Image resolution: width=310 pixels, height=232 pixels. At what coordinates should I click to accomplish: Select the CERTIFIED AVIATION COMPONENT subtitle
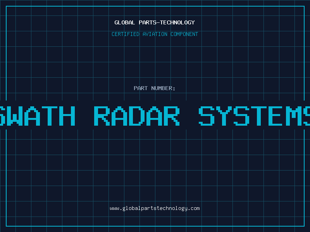pos(155,34)
